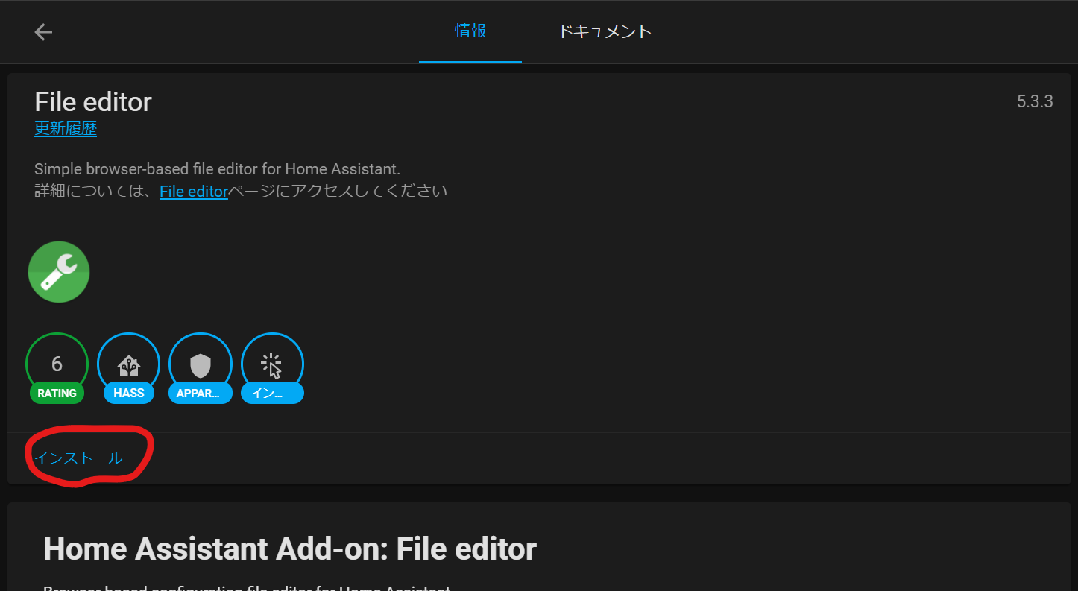Image resolution: width=1078 pixels, height=591 pixels.
Task: Open the 情報 tab
Action: 470,31
